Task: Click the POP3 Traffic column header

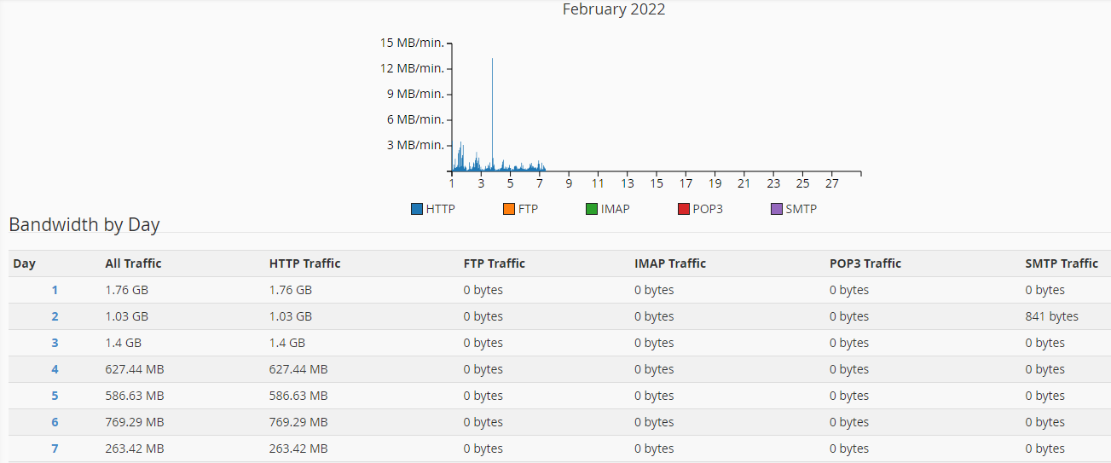Action: [865, 263]
